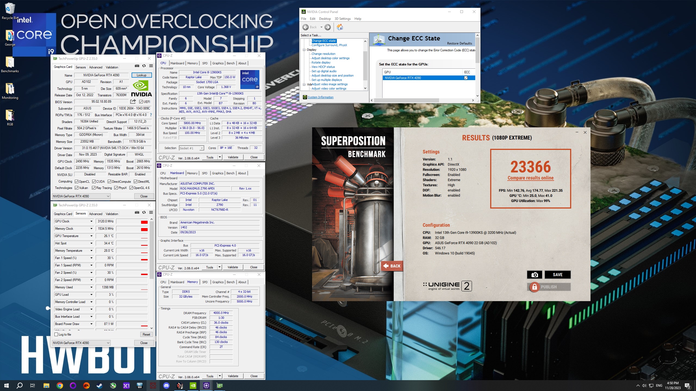Toggle OpenCL checkbox in GPU-Z
Screen dimensions: 696x391
pos(77,182)
